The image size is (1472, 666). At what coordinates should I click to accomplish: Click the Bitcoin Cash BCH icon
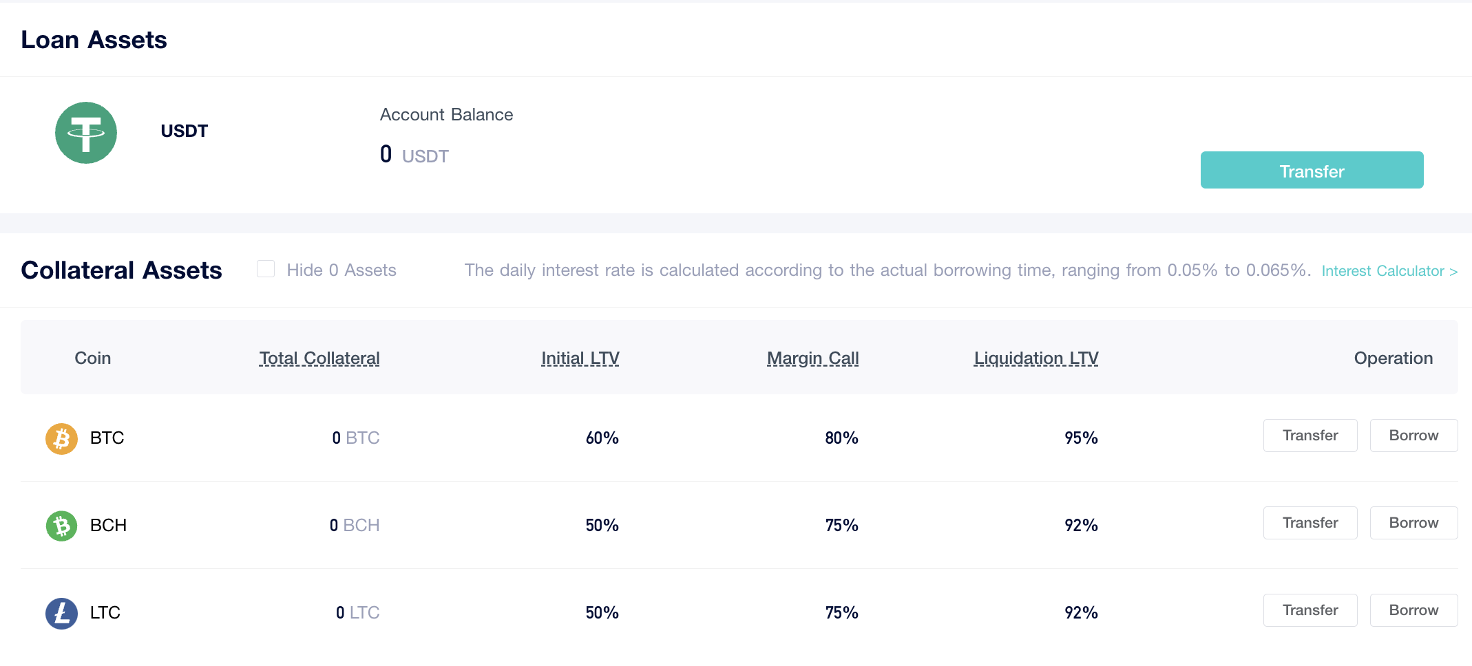(x=61, y=526)
